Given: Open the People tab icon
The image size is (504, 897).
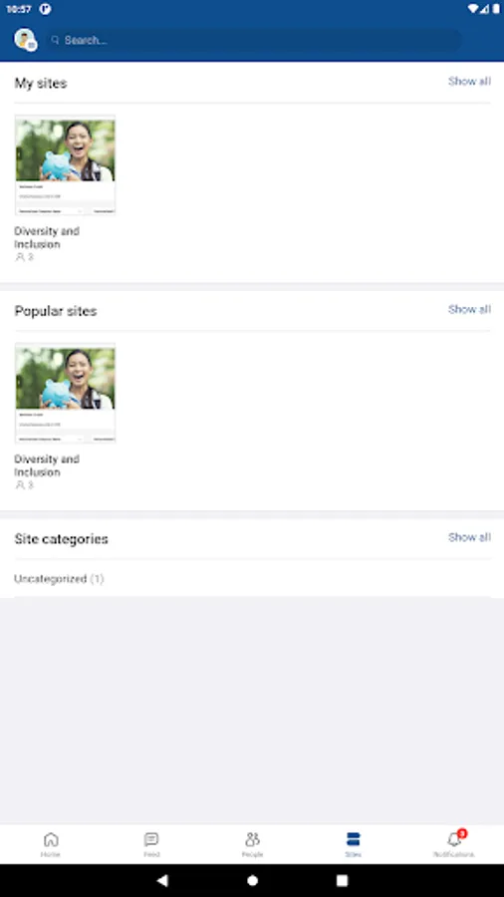Looking at the screenshot, I should [x=252, y=839].
